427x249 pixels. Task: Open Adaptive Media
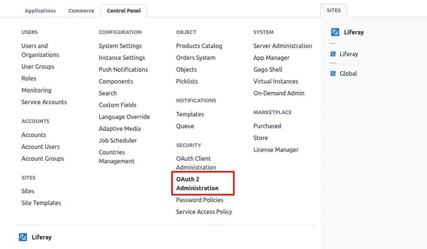click(120, 129)
